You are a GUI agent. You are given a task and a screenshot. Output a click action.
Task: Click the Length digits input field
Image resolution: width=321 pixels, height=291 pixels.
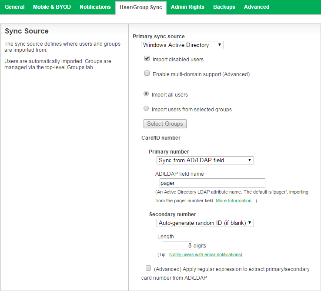tap(177, 245)
